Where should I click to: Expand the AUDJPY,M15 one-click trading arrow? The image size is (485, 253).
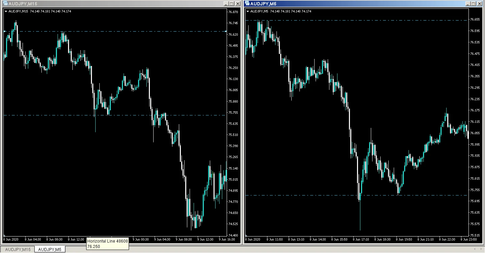coord(5,11)
